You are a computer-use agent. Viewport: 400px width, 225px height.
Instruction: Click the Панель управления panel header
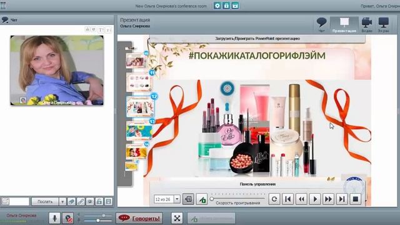pyautogui.click(x=257, y=184)
